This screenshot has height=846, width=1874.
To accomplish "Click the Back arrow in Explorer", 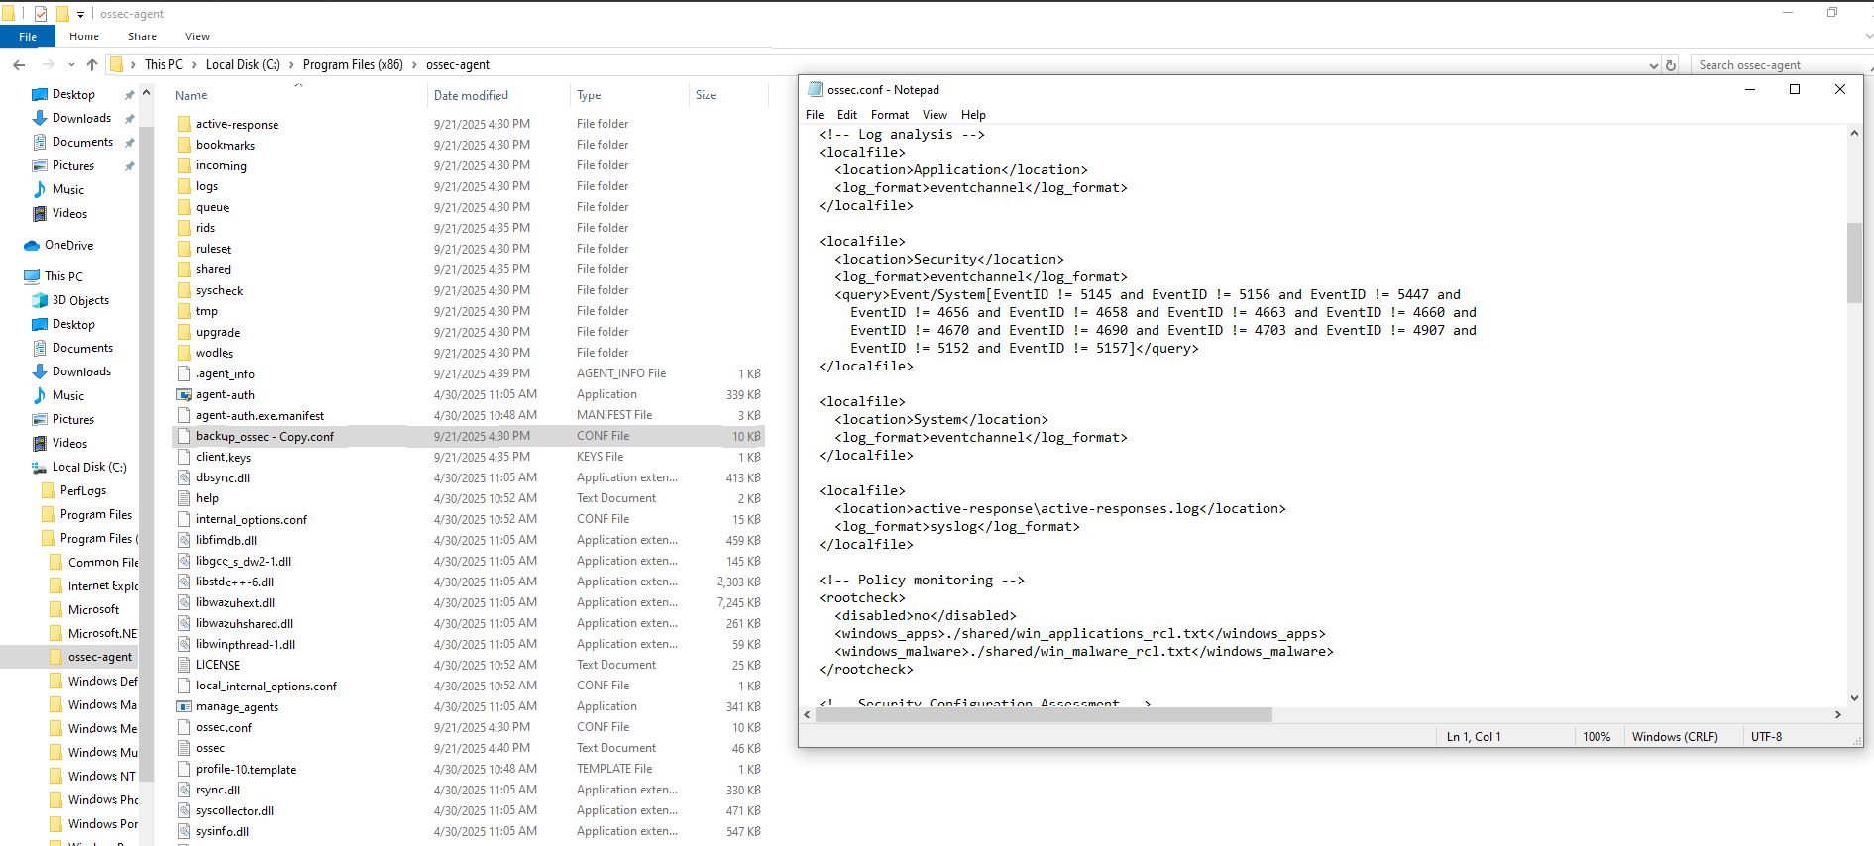I will point(19,65).
